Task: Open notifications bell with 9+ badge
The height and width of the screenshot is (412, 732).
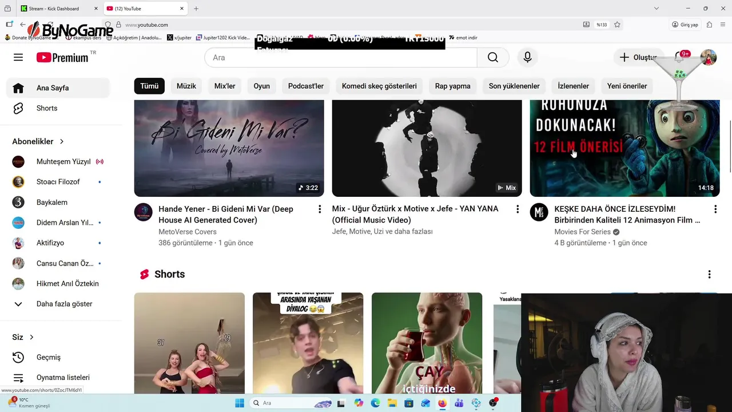Action: point(681,57)
